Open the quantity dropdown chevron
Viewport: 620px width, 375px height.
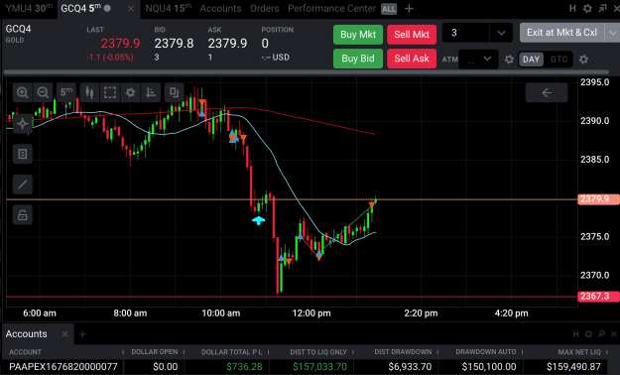click(x=501, y=33)
